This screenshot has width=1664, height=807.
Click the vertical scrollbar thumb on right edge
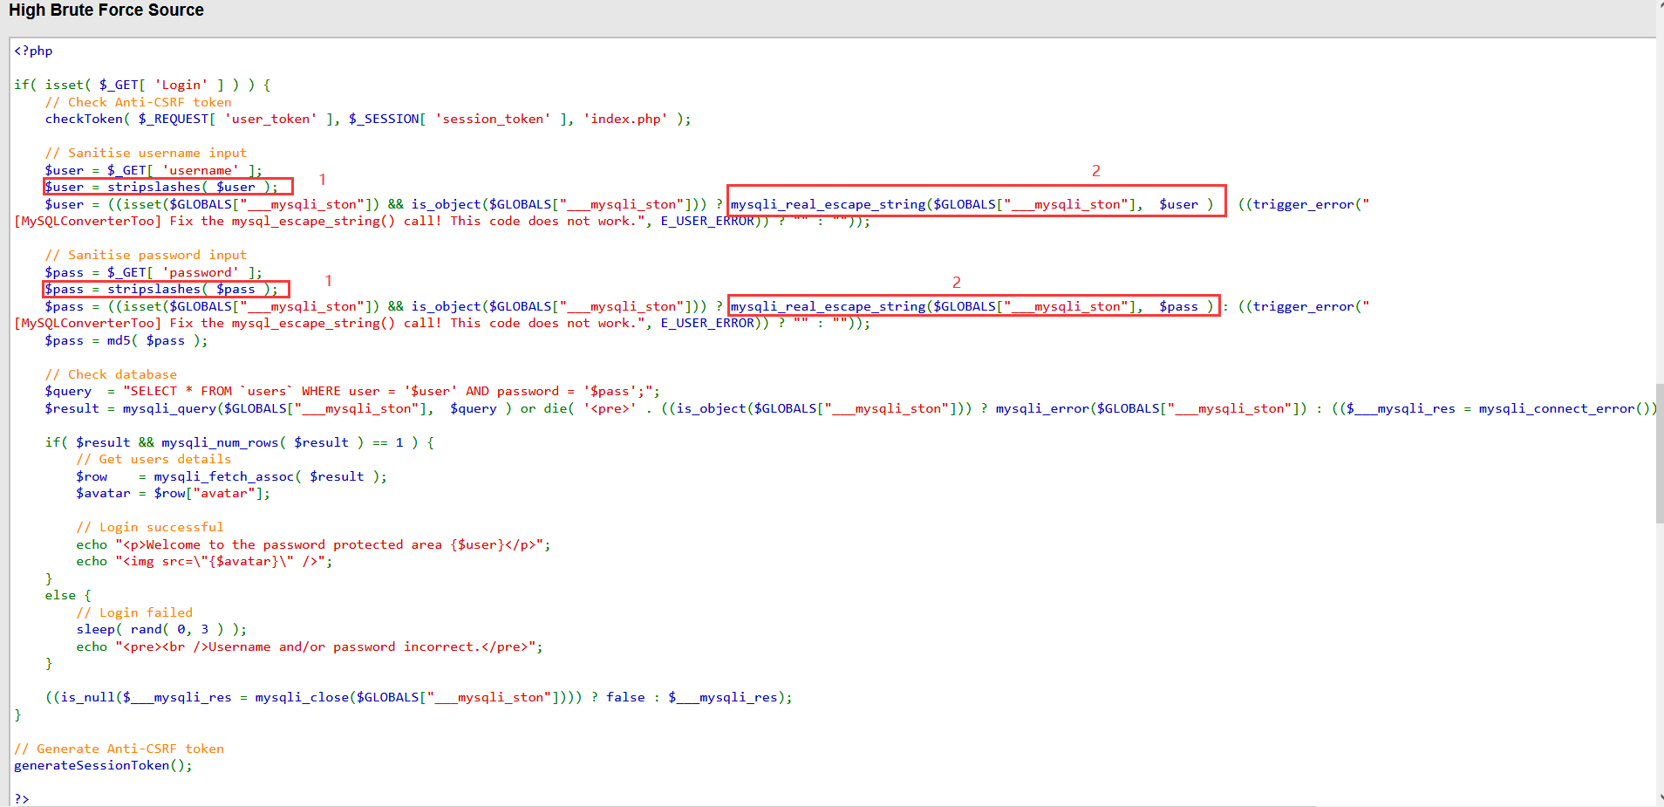click(1660, 453)
